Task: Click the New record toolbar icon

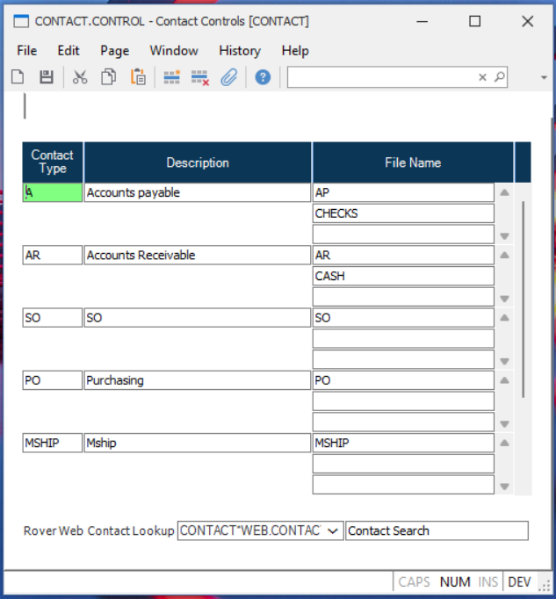Action: [18, 77]
